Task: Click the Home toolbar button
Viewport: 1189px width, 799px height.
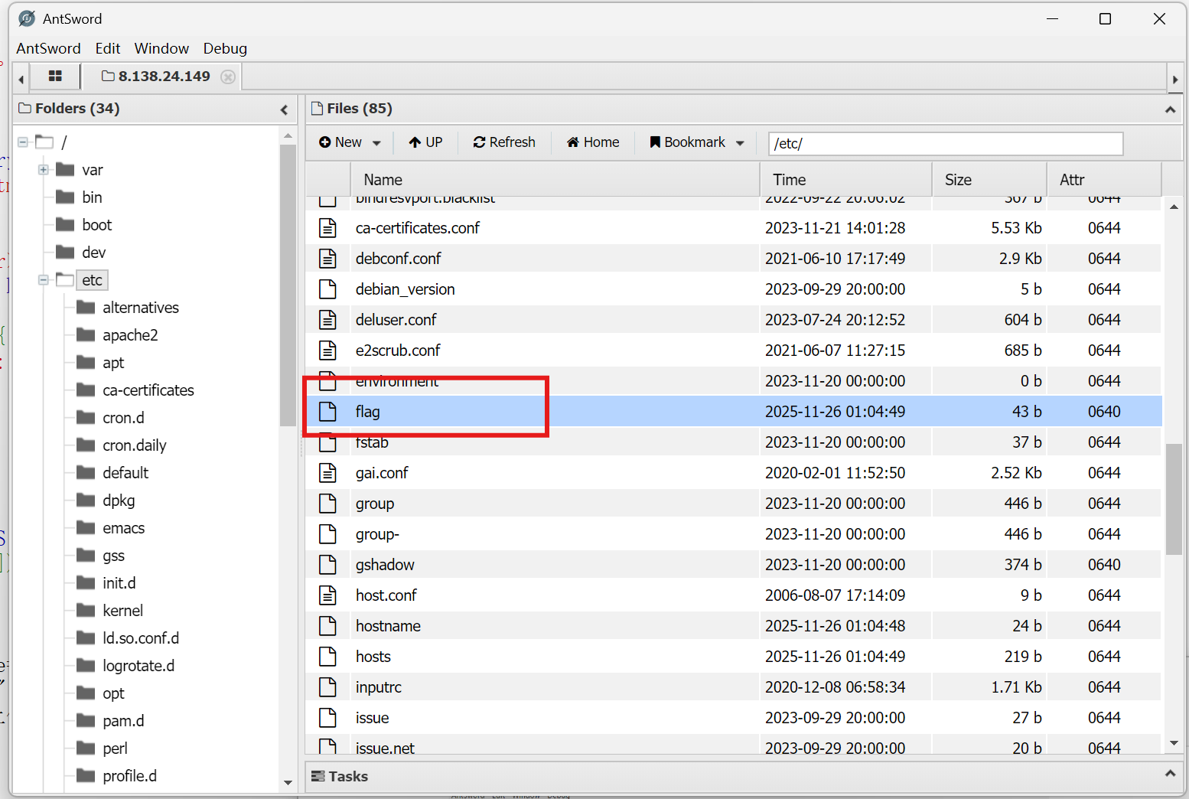Action: click(x=593, y=142)
